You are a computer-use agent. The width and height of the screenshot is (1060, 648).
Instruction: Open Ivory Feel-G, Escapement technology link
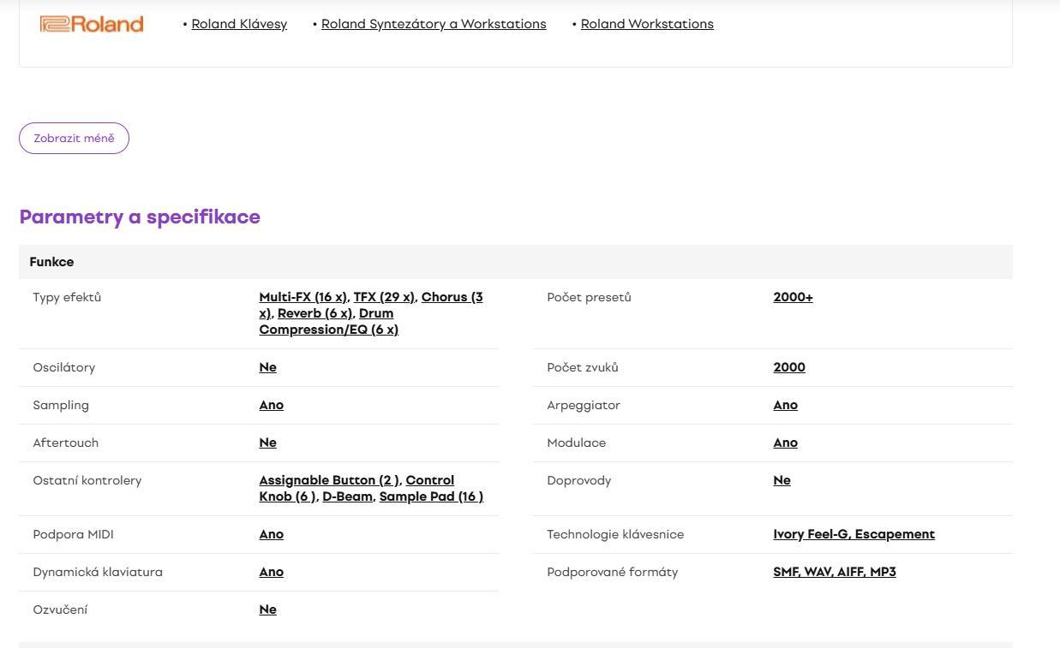pos(853,534)
